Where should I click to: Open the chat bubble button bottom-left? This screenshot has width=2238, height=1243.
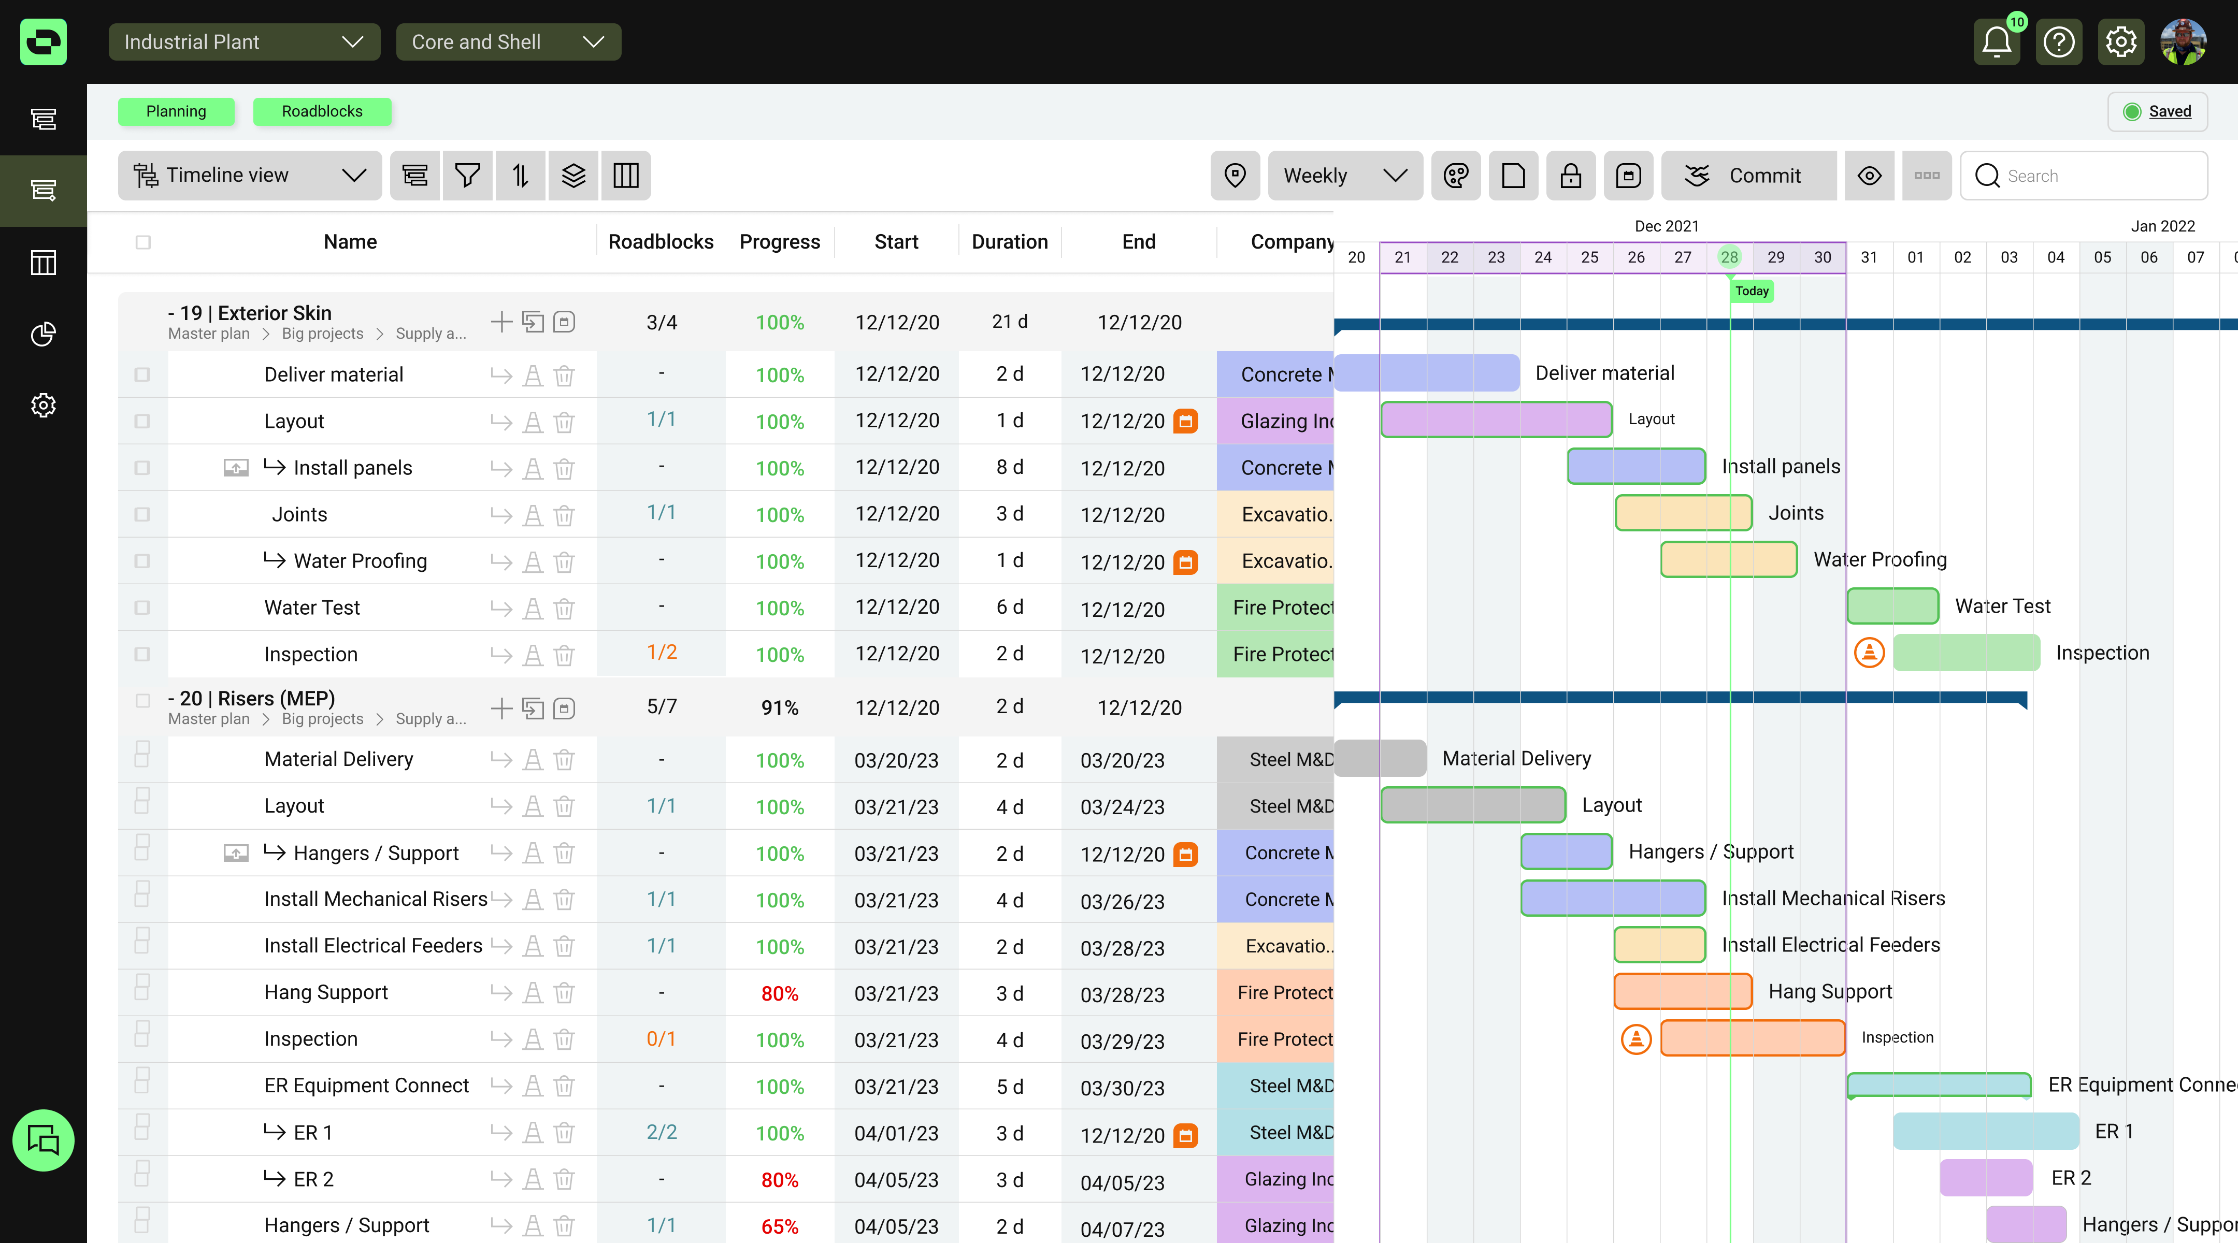pos(42,1139)
